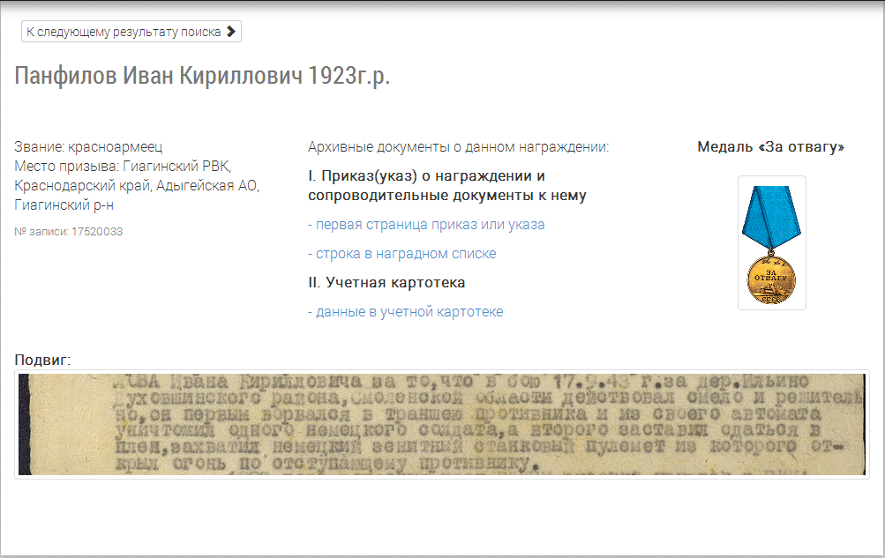The height and width of the screenshot is (558, 885).
Task: Click the 'Звание: красноармеец' text
Action: coord(88,147)
